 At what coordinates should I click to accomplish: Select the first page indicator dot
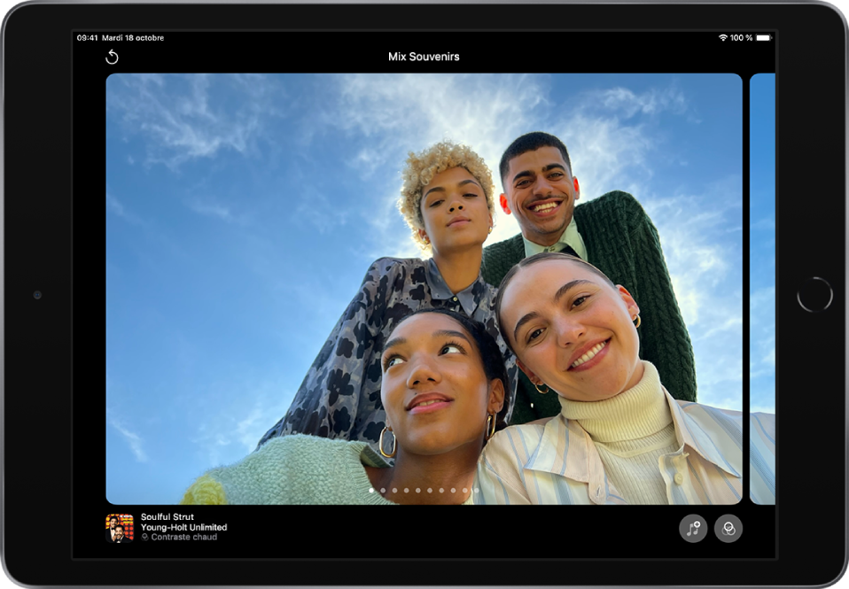[371, 490]
